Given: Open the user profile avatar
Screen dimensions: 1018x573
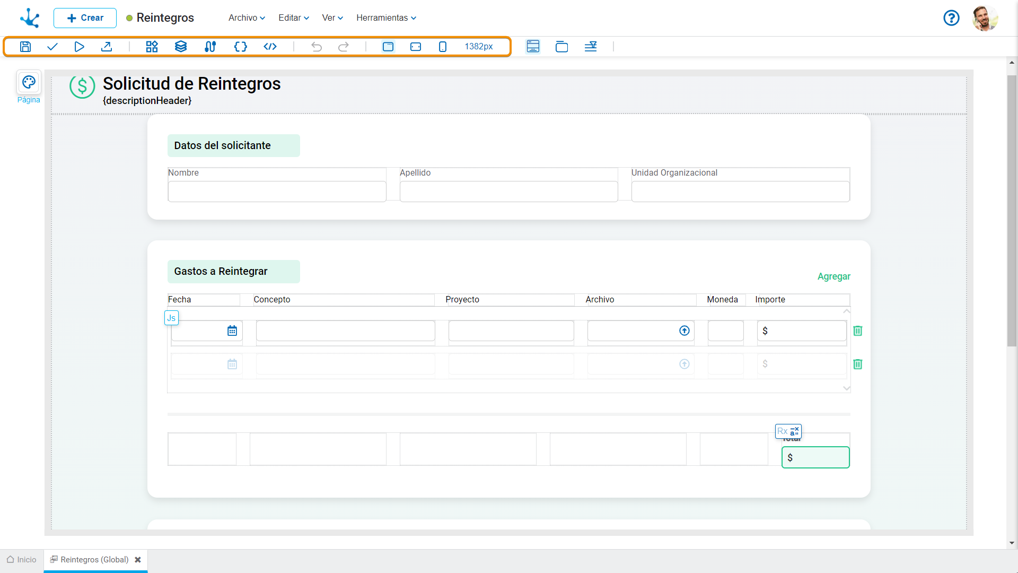Looking at the screenshot, I should pyautogui.click(x=985, y=18).
